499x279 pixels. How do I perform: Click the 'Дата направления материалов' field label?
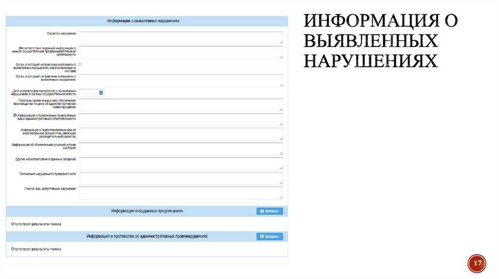coord(43,92)
